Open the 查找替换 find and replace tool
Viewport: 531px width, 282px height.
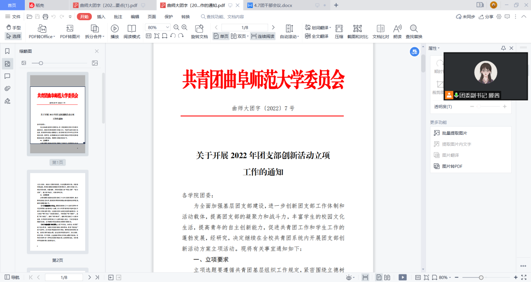point(414,28)
